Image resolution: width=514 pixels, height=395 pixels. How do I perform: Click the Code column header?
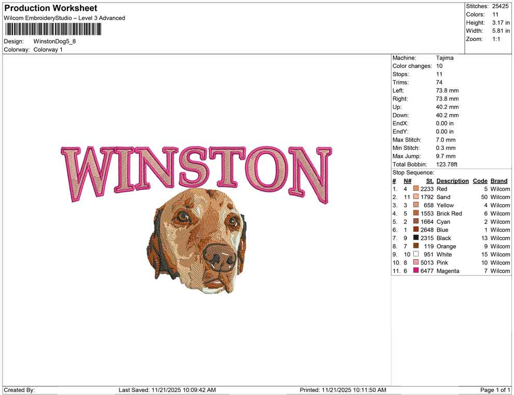tap(480, 180)
